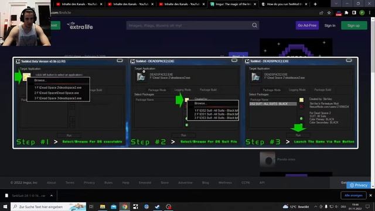Open the sidebar post with round gray thumbnail
This screenshot has height=211, width=375.
point(268,159)
